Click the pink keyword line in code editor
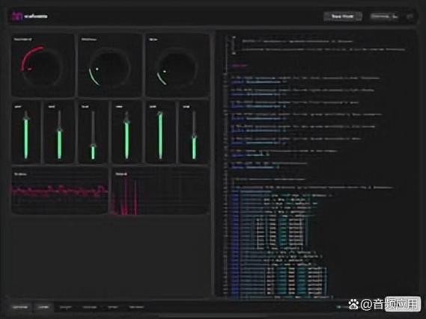426x319 pixels. pyautogui.click(x=240, y=66)
